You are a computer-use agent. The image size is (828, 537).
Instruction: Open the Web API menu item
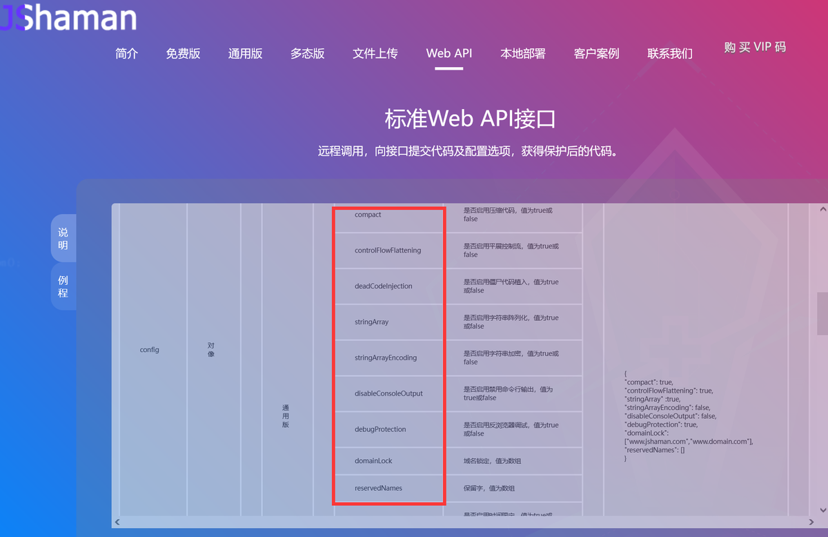(x=448, y=53)
